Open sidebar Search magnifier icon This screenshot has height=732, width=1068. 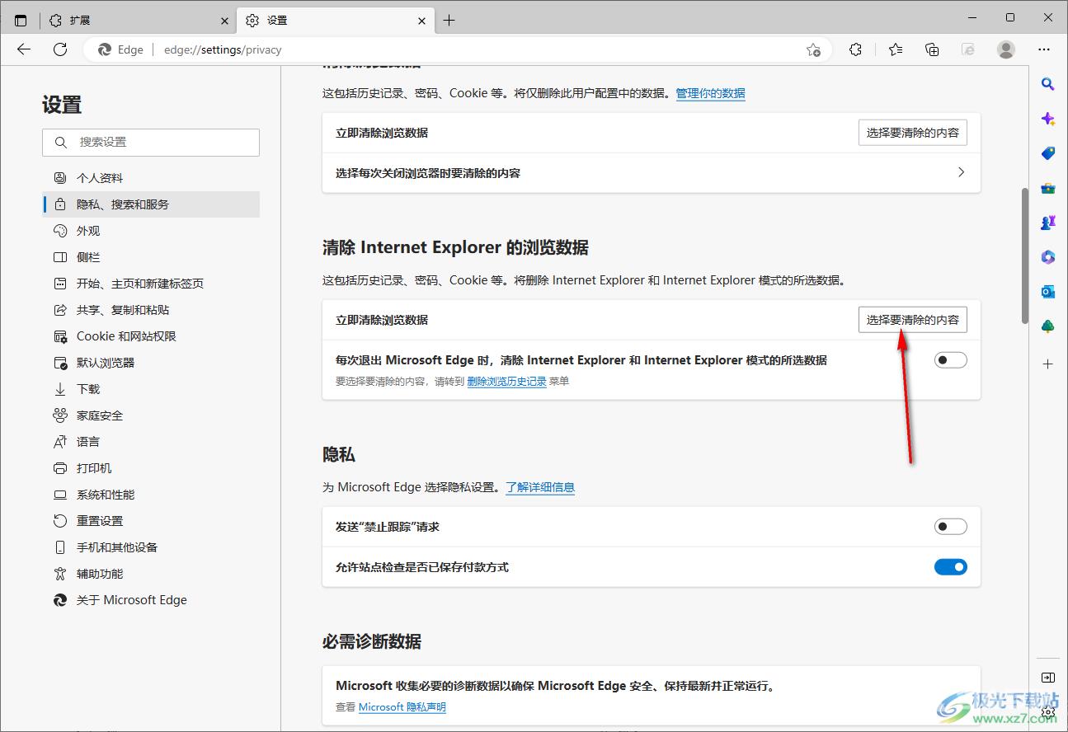click(x=1048, y=84)
